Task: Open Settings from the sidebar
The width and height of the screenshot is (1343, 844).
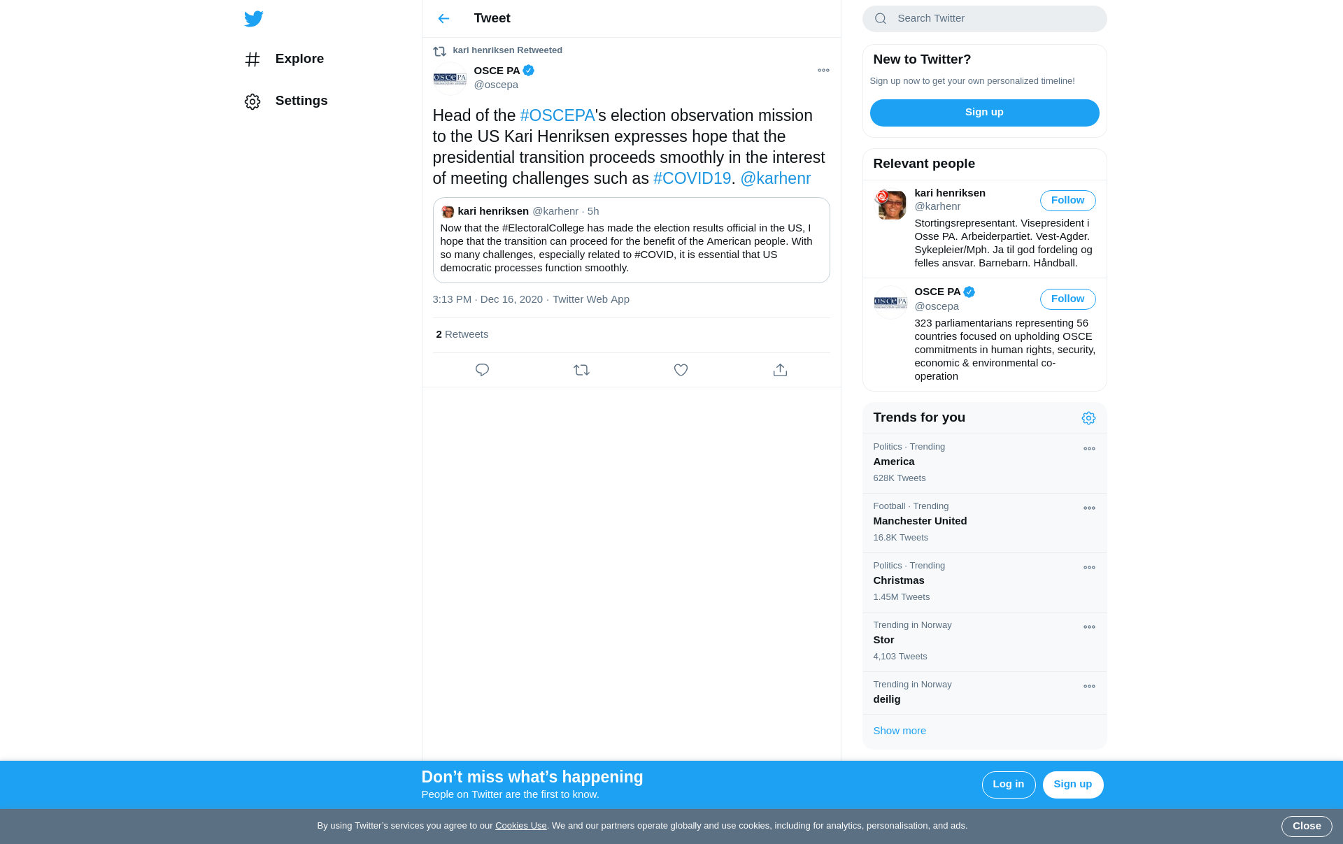Action: 286,101
